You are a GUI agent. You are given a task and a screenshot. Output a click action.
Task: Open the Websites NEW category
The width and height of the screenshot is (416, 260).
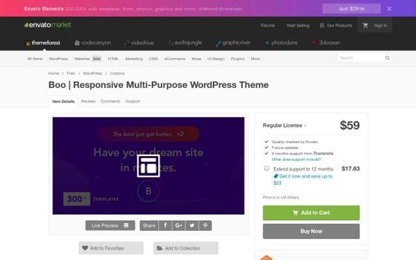coord(87,59)
